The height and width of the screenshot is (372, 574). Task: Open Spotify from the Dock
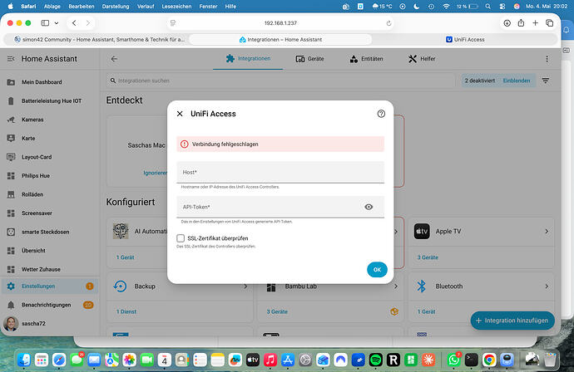(375, 360)
